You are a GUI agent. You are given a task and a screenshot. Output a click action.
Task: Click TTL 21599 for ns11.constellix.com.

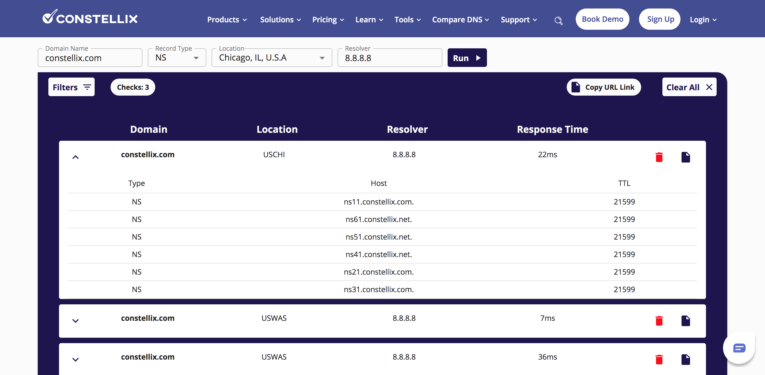(x=624, y=202)
